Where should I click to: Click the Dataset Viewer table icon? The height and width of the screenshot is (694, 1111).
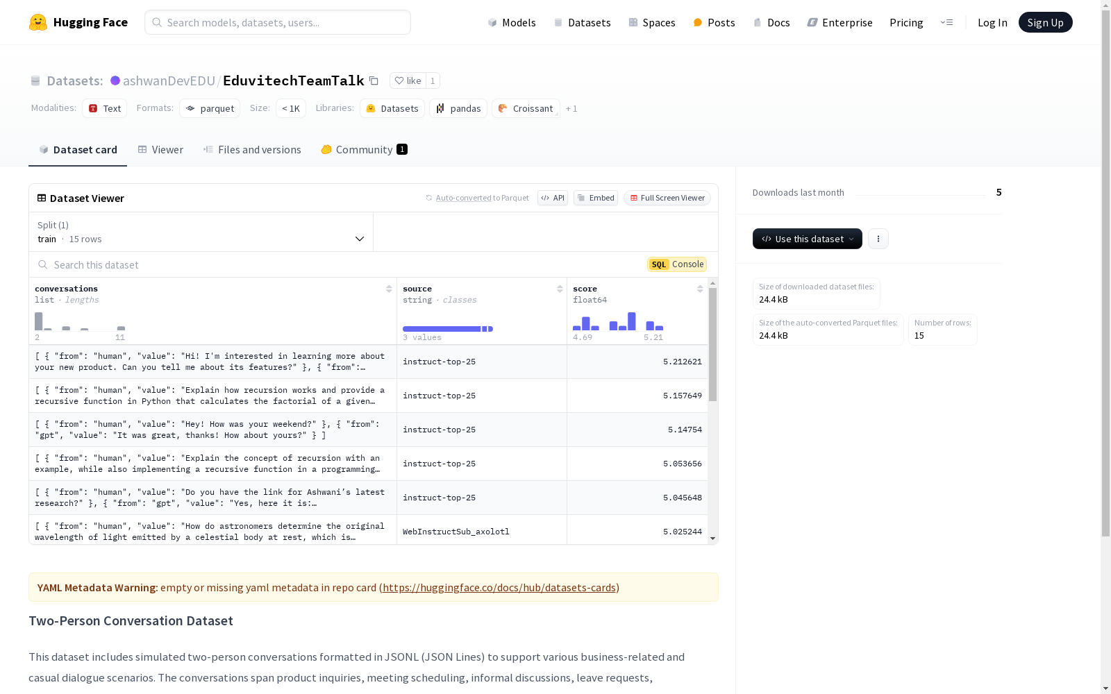(42, 198)
